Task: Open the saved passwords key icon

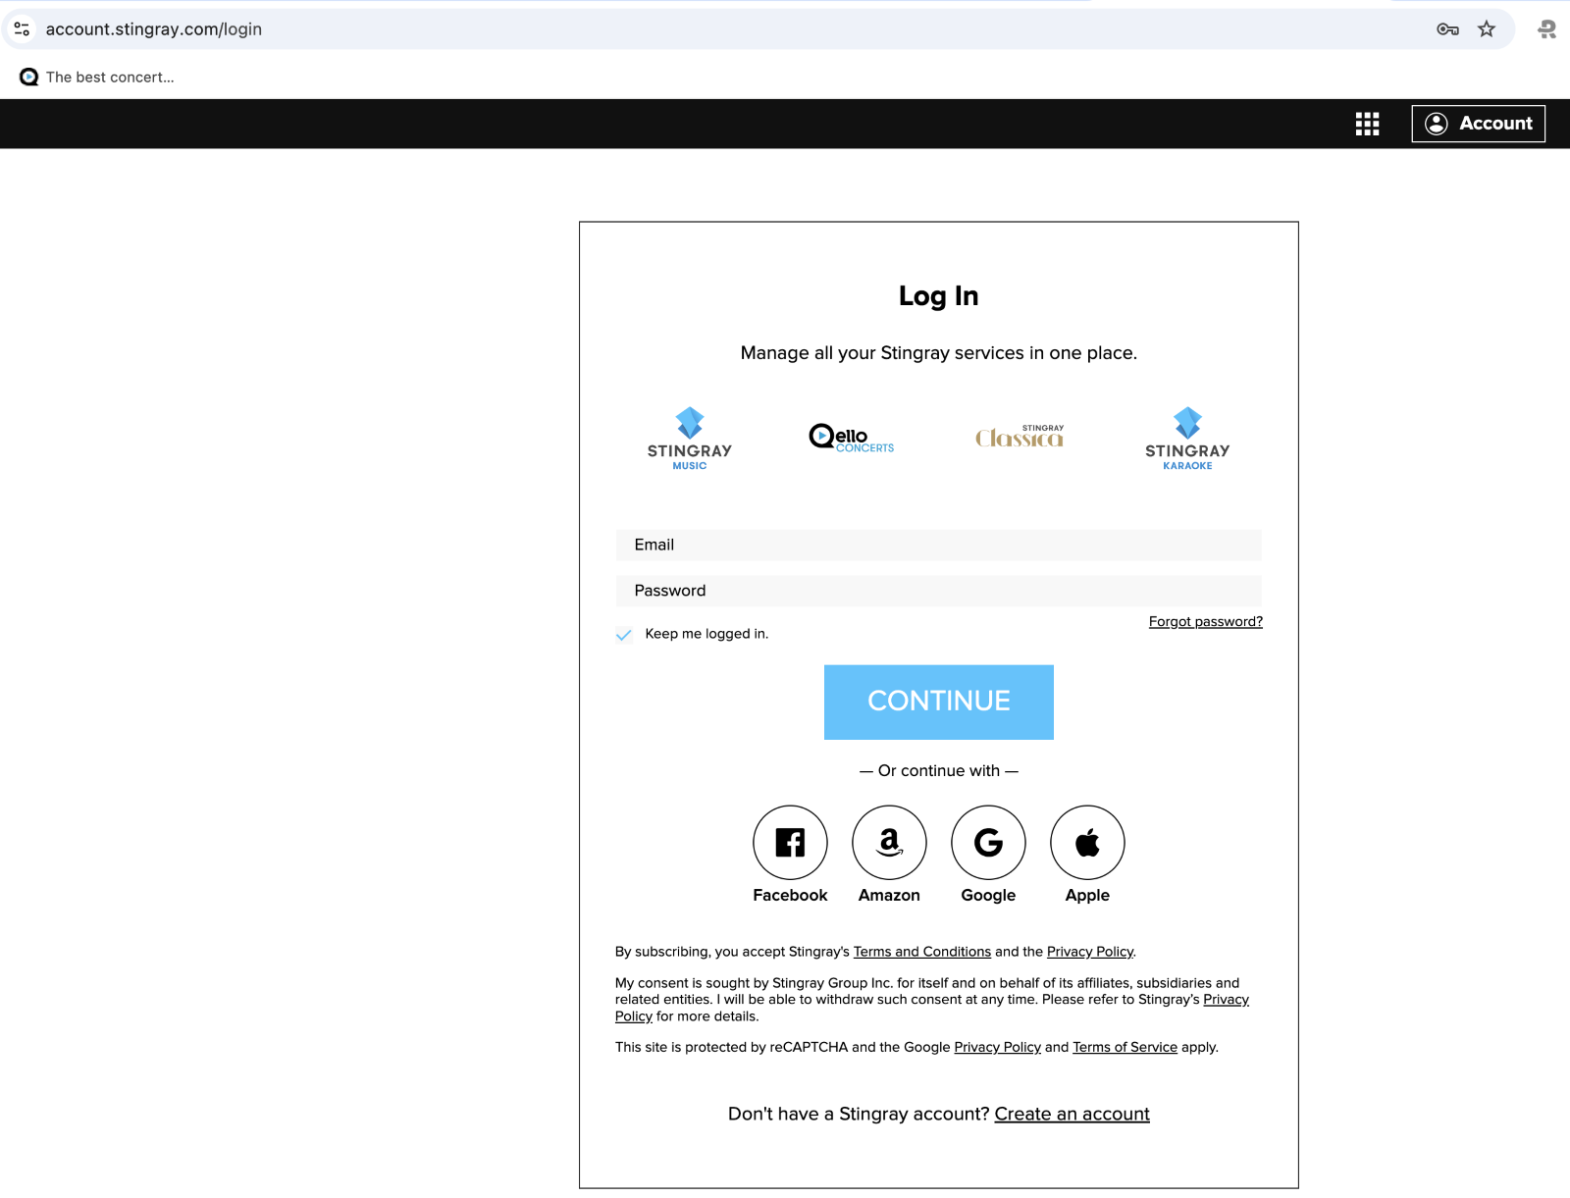Action: [x=1447, y=28]
